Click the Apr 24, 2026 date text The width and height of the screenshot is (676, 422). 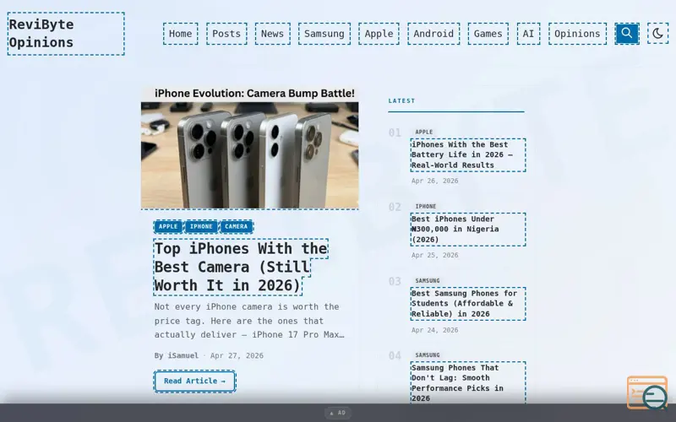tap(435, 330)
